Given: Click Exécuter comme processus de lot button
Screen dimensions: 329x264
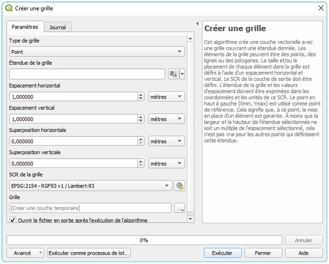Looking at the screenshot, I should point(89,253).
